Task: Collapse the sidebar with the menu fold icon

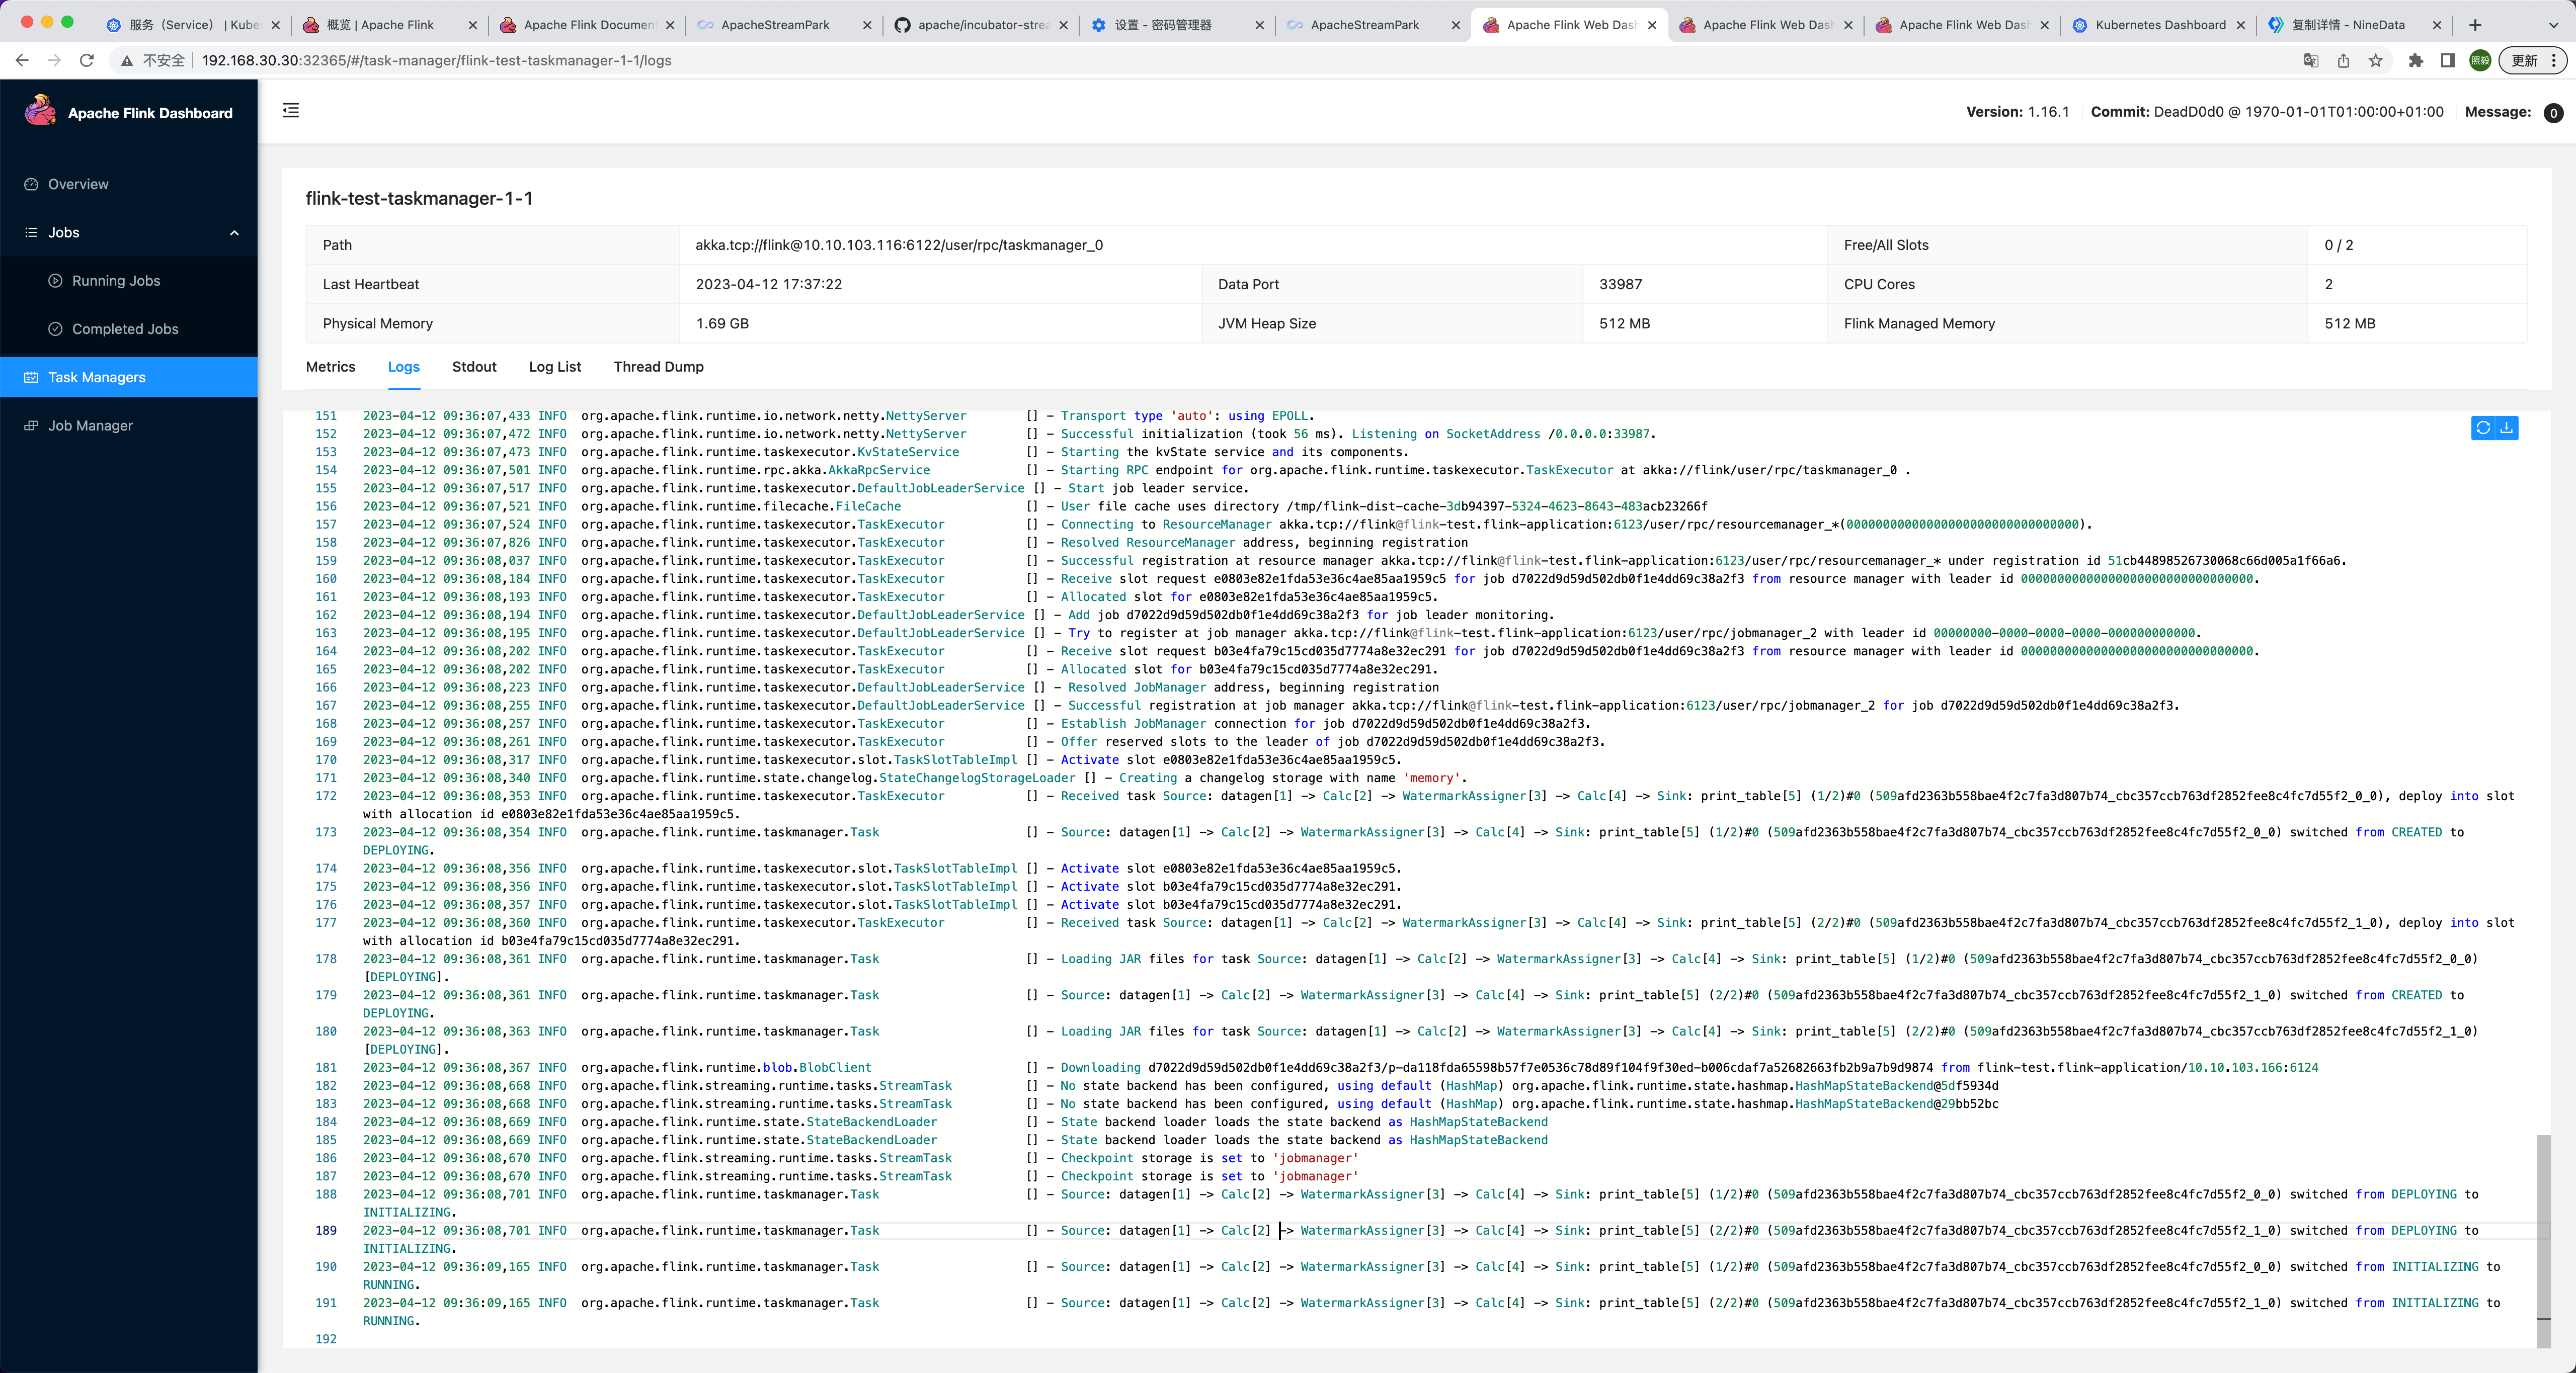Action: tap(291, 110)
